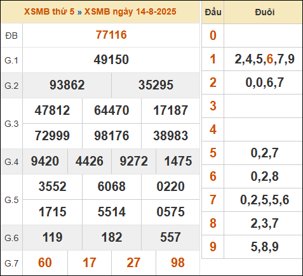The width and height of the screenshot is (303, 276).
Task: Select G.2 number 93862
Action: (67, 85)
